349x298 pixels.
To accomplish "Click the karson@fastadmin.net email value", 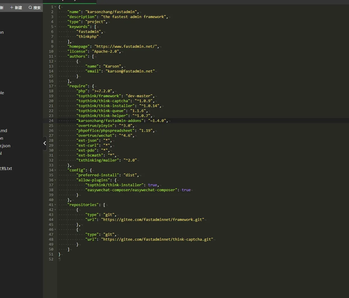I will click(130, 71).
